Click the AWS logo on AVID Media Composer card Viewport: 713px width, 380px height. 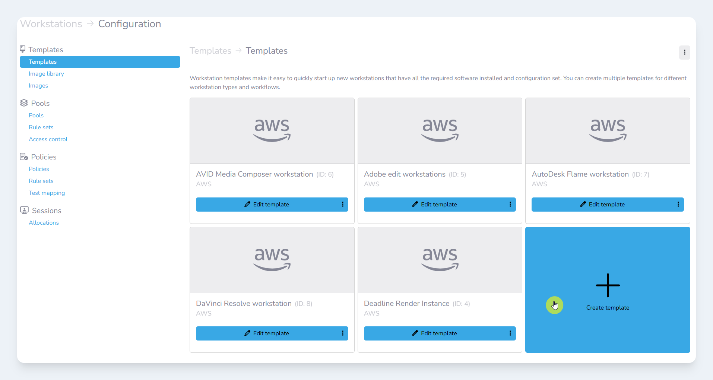pos(272,130)
